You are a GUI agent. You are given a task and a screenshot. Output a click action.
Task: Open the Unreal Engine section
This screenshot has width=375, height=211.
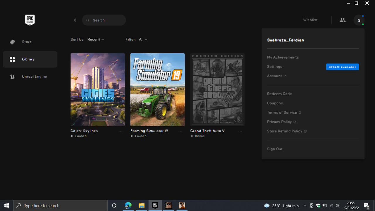point(30,76)
